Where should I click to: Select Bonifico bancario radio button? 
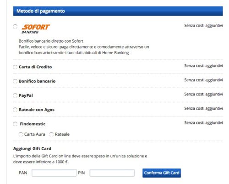[x=15, y=81]
